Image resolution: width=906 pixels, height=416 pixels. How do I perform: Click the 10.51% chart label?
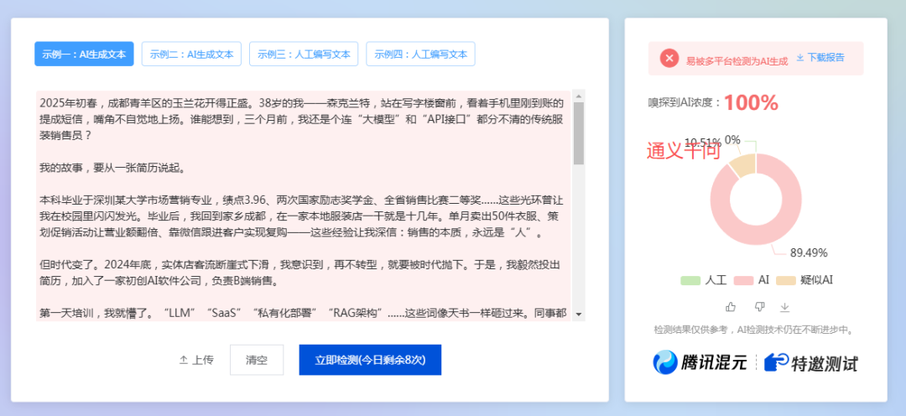point(702,142)
